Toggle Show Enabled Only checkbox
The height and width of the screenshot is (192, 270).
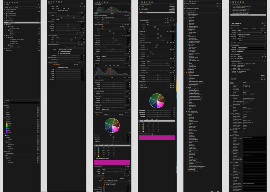click(x=230, y=23)
